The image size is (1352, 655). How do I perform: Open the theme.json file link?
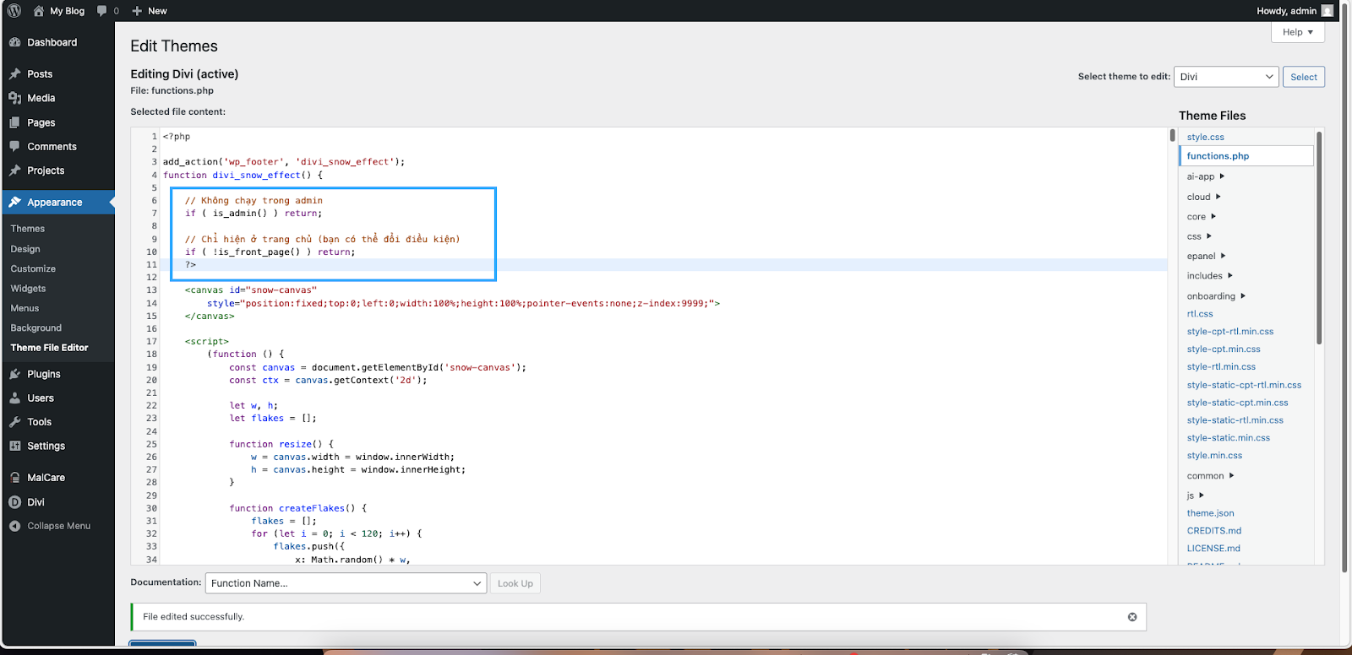(x=1210, y=513)
